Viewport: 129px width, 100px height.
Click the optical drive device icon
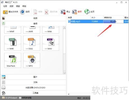pos(3,88)
